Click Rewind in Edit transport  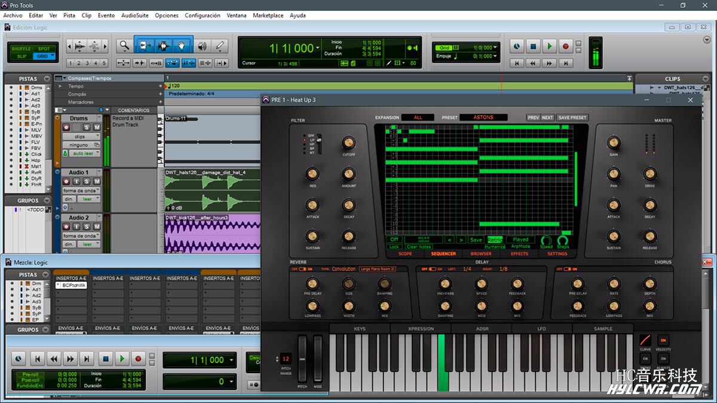point(534,63)
